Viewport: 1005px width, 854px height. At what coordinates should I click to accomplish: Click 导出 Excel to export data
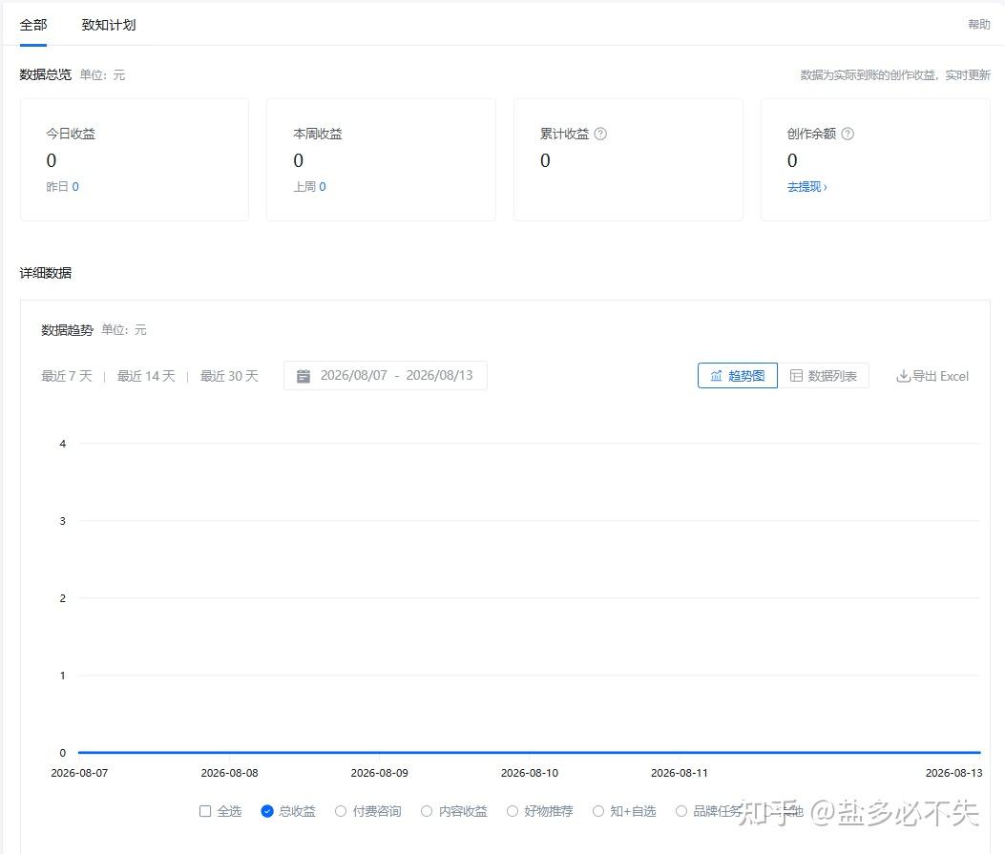[932, 376]
